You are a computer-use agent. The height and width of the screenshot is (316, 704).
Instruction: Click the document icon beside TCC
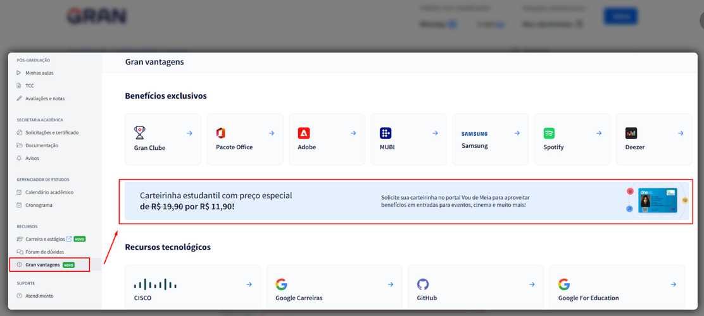click(x=19, y=85)
